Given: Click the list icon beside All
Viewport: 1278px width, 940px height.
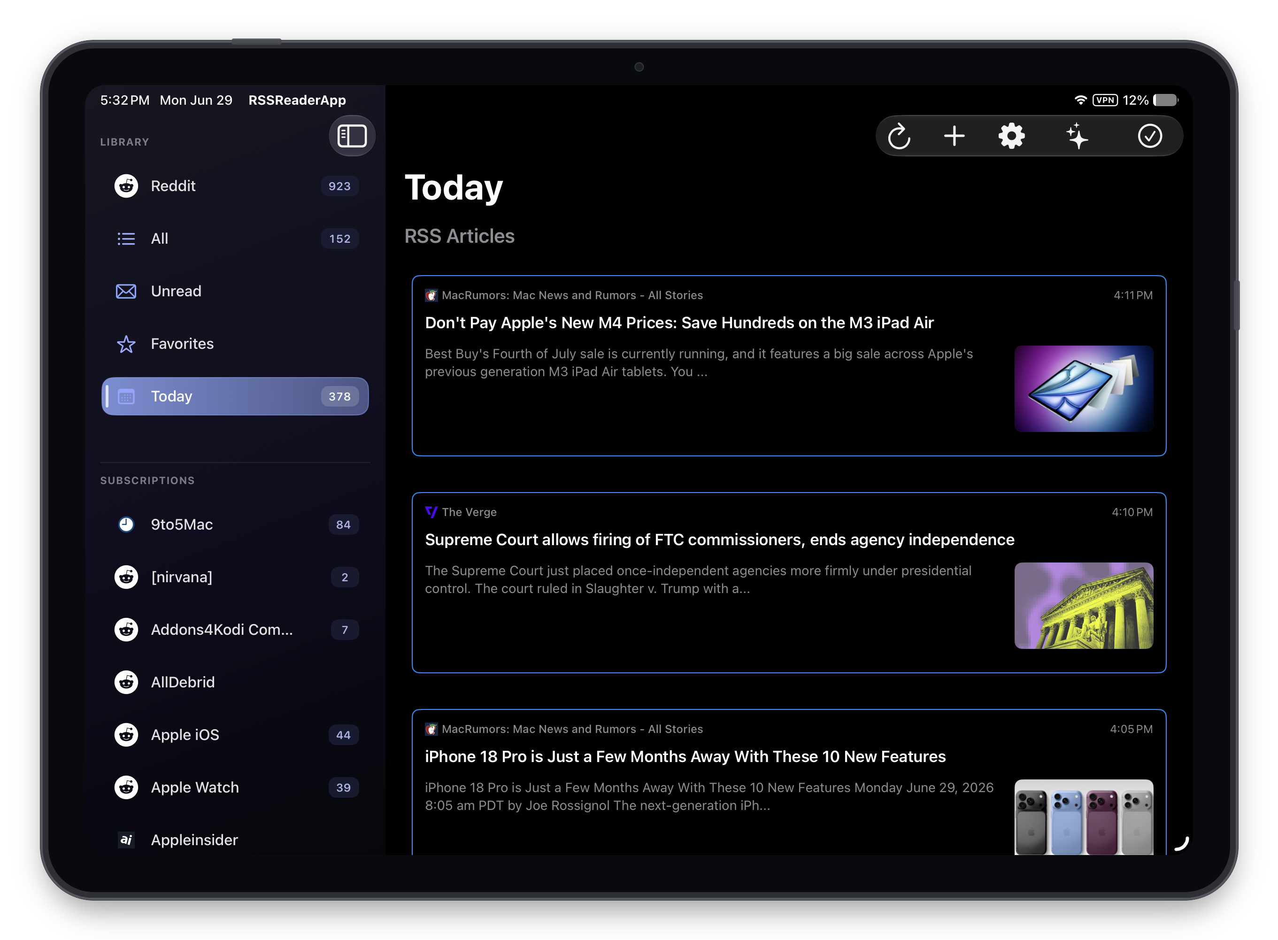Looking at the screenshot, I should (126, 239).
